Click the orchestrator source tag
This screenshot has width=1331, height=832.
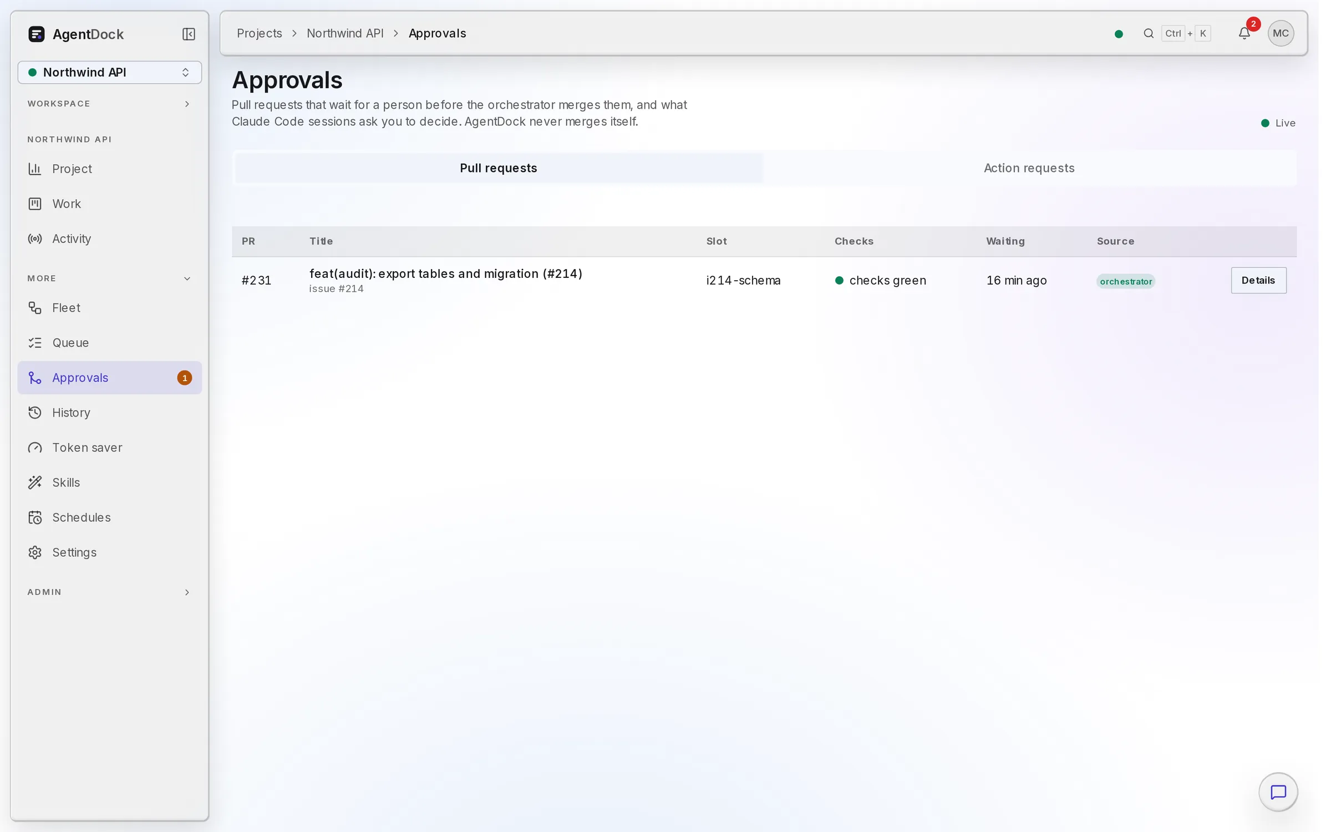click(1126, 281)
